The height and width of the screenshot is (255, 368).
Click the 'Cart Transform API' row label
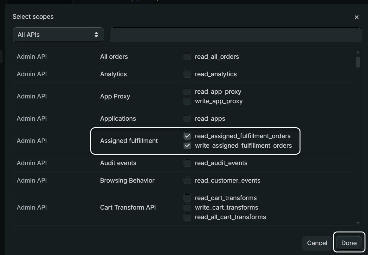point(128,207)
